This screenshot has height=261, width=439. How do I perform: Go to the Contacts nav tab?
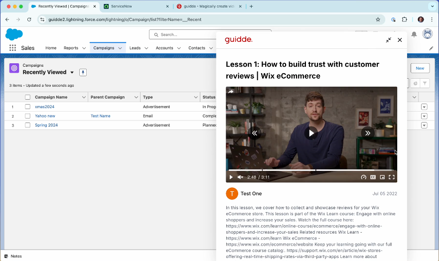[x=197, y=48]
